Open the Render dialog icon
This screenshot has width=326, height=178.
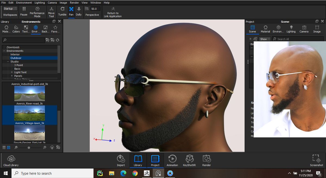(x=207, y=161)
